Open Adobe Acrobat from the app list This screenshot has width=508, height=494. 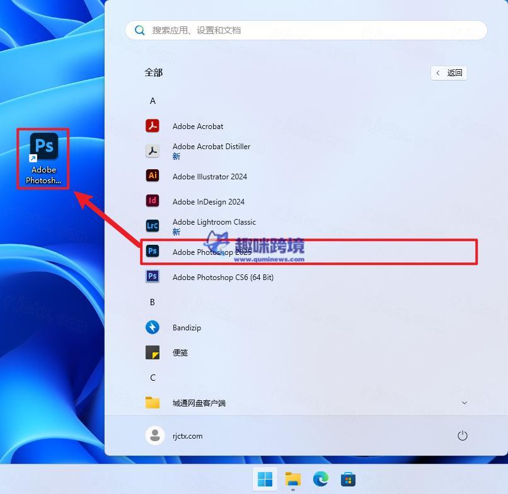197,126
